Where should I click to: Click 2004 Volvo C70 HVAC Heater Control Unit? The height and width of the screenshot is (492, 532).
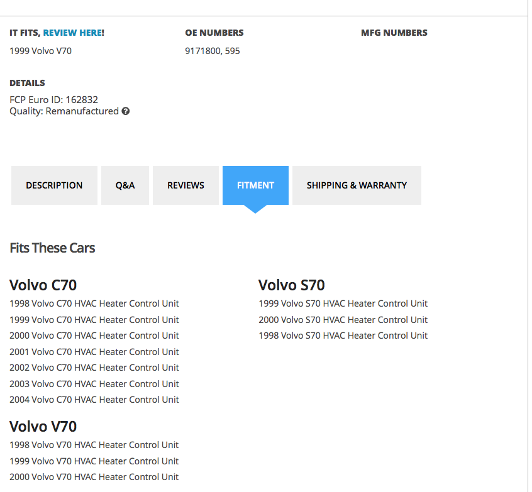coord(94,400)
